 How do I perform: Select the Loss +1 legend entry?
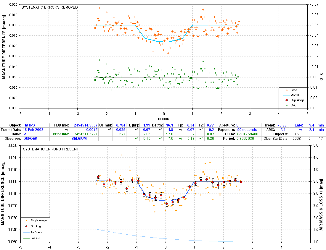(35, 238)
